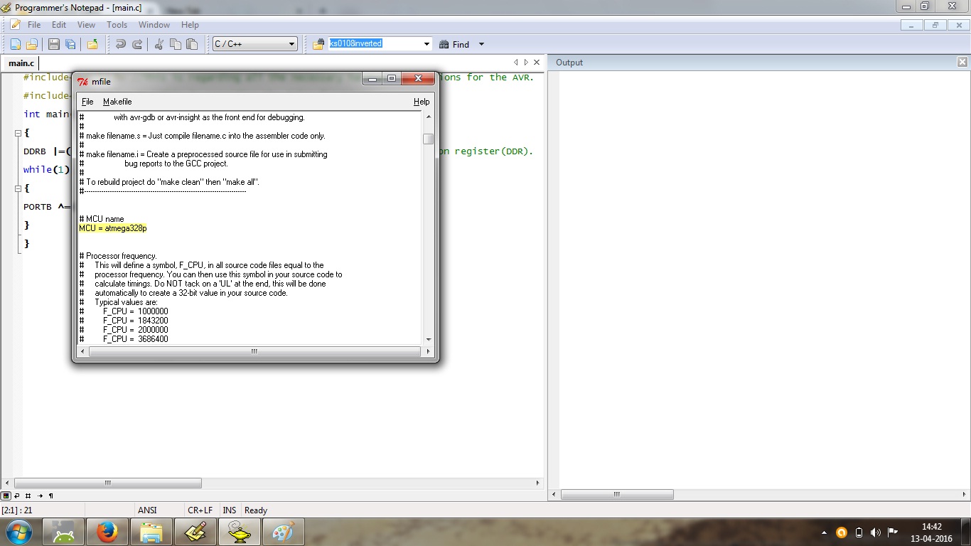Screen dimensions: 971x546
Task: Click the 'F_CPU = 1000000' line
Action: point(136,311)
